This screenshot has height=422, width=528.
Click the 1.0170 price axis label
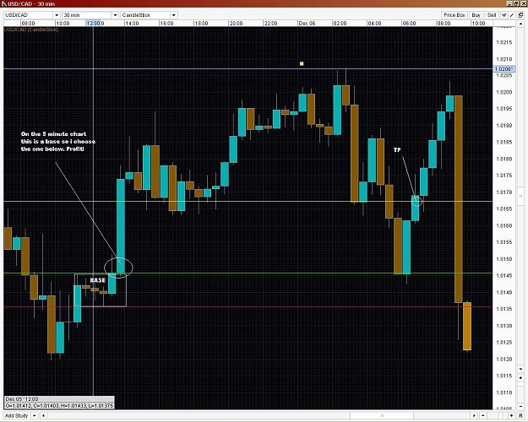(x=504, y=192)
